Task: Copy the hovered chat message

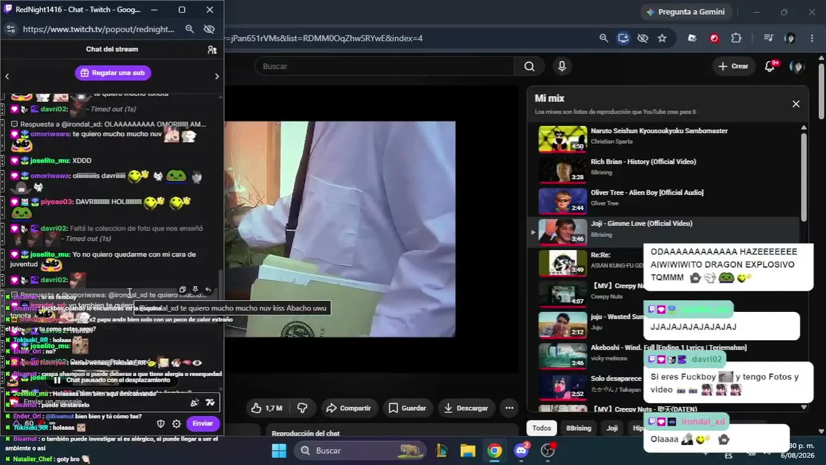Action: click(x=183, y=290)
